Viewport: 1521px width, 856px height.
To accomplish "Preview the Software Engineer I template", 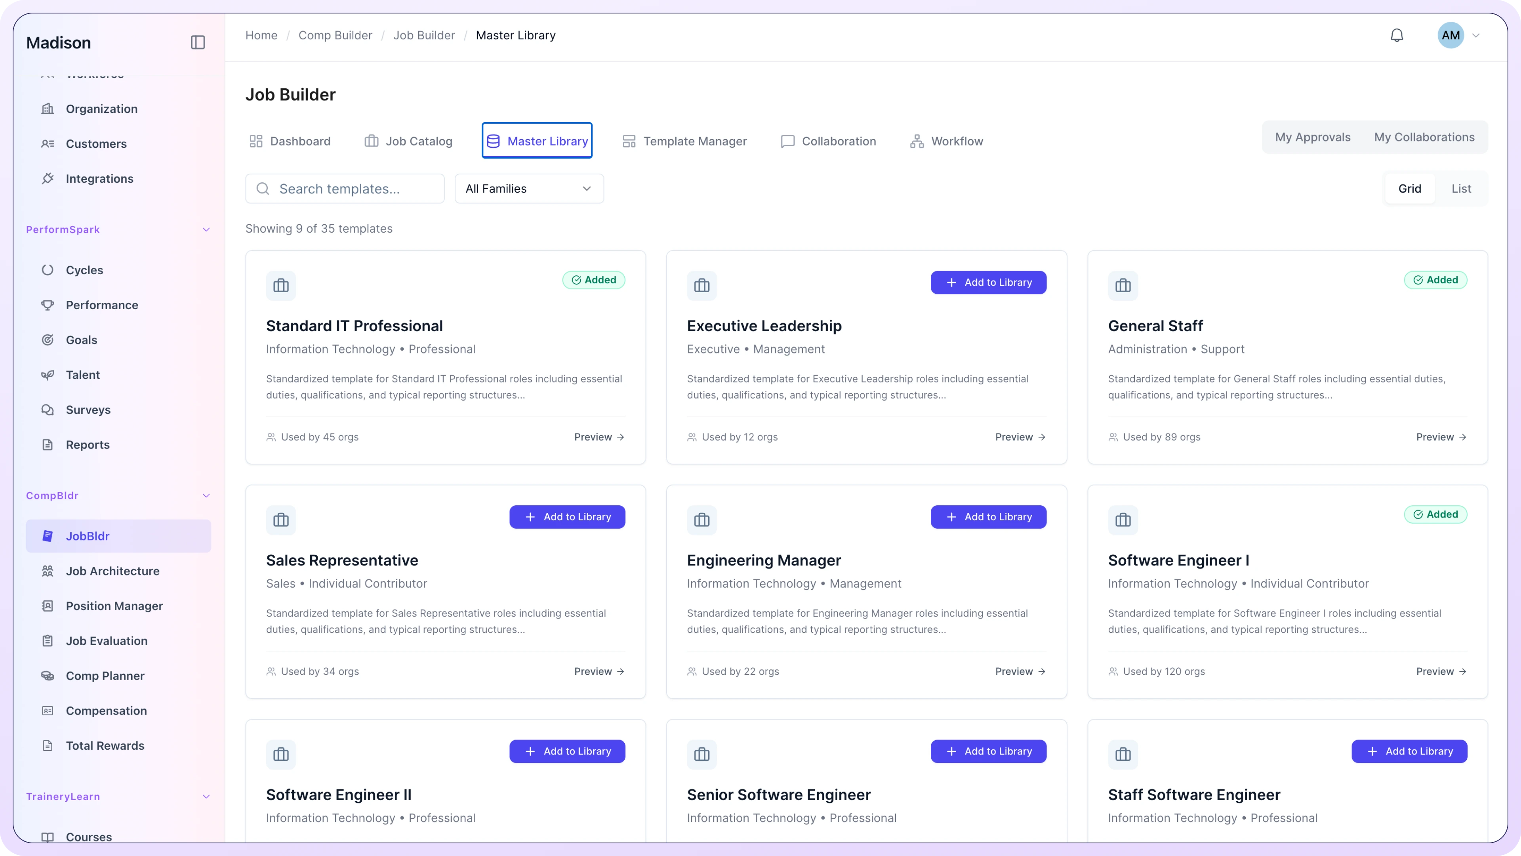I will coord(1441,672).
